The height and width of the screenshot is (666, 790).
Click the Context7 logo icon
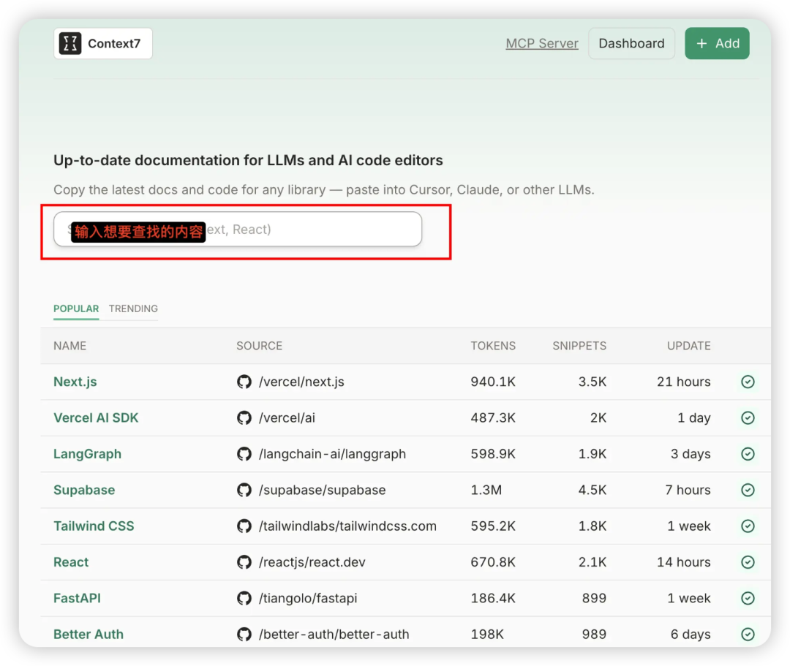pyautogui.click(x=70, y=43)
